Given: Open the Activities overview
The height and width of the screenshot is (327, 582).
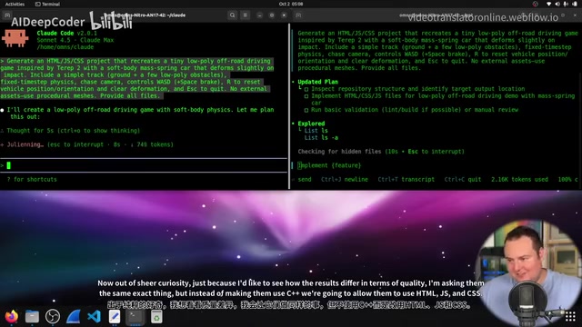Looking at the screenshot, I should 15,4.
